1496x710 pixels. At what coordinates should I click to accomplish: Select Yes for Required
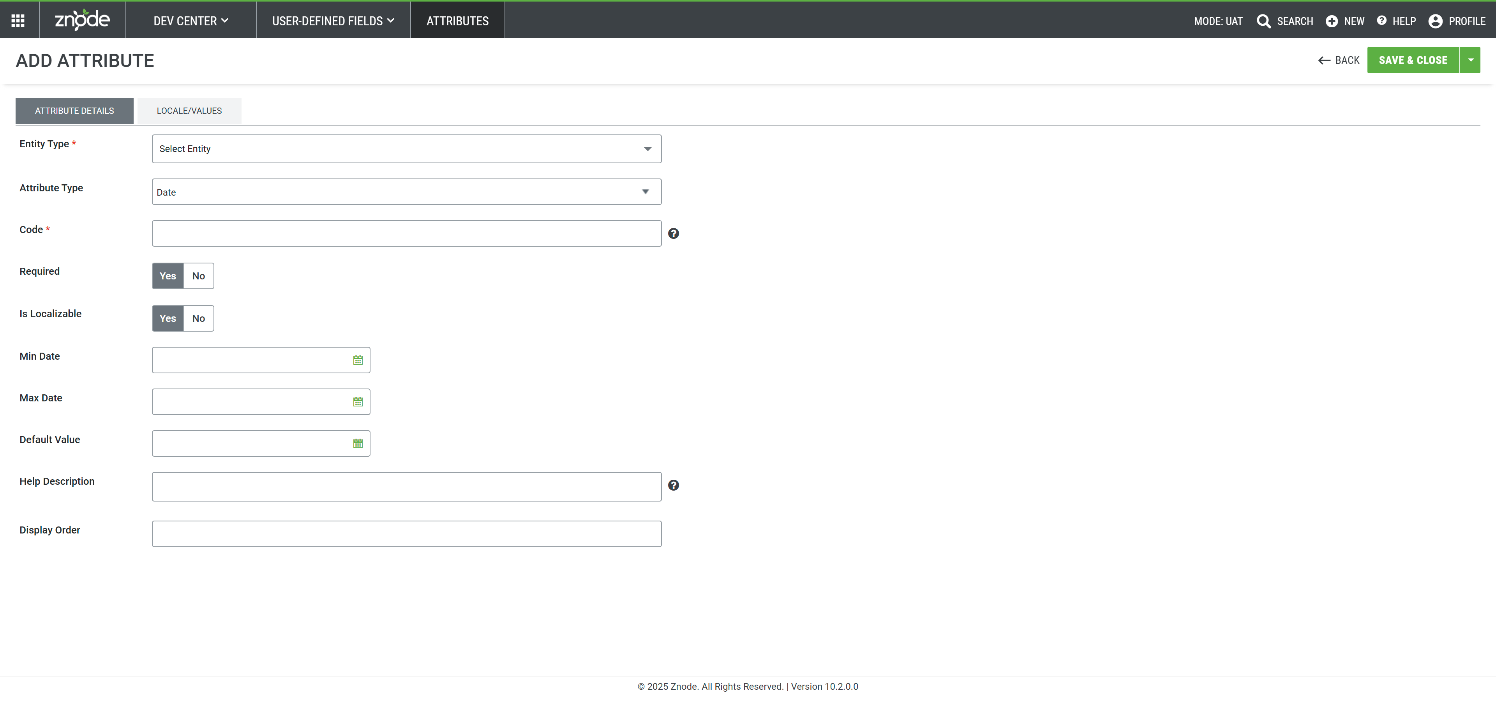tap(168, 276)
